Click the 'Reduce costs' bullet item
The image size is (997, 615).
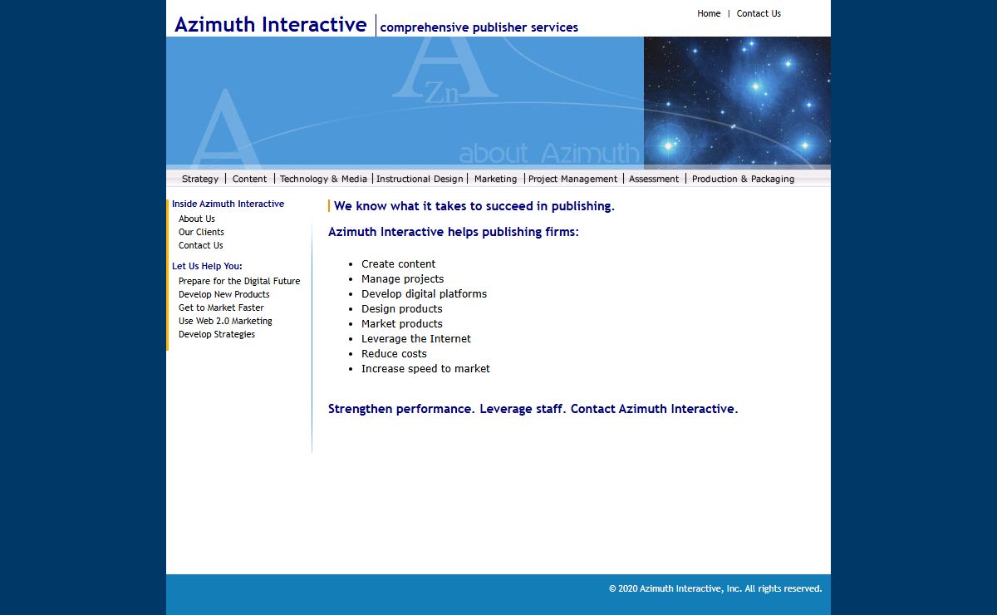coord(394,354)
